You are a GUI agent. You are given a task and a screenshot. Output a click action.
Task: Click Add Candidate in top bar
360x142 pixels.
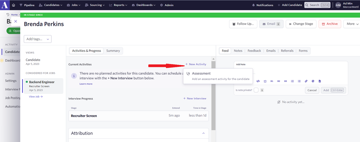290,5
